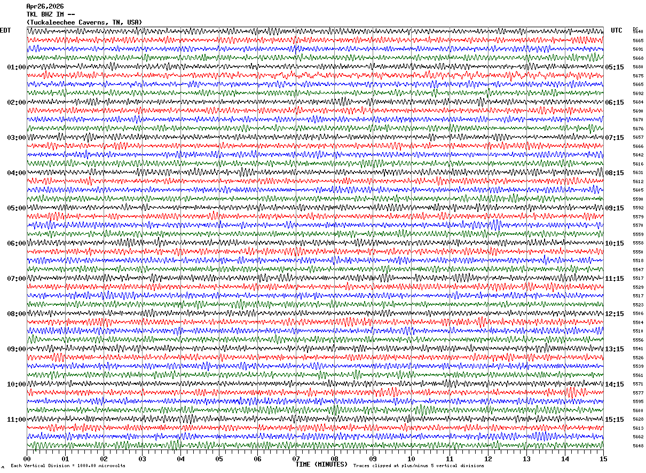This screenshot has height=473, width=646.
Task: Click the 07:15 UTC time label
Action: coord(615,138)
